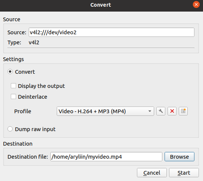The height and width of the screenshot is (181, 203).
Task: Click the Convert title bar text
Action: point(101,5)
